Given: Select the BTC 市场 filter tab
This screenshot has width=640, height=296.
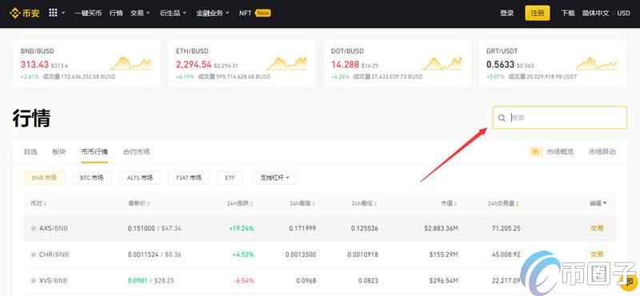Looking at the screenshot, I should tap(91, 178).
